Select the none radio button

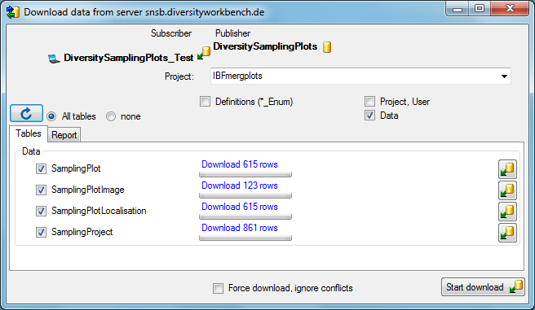[111, 116]
